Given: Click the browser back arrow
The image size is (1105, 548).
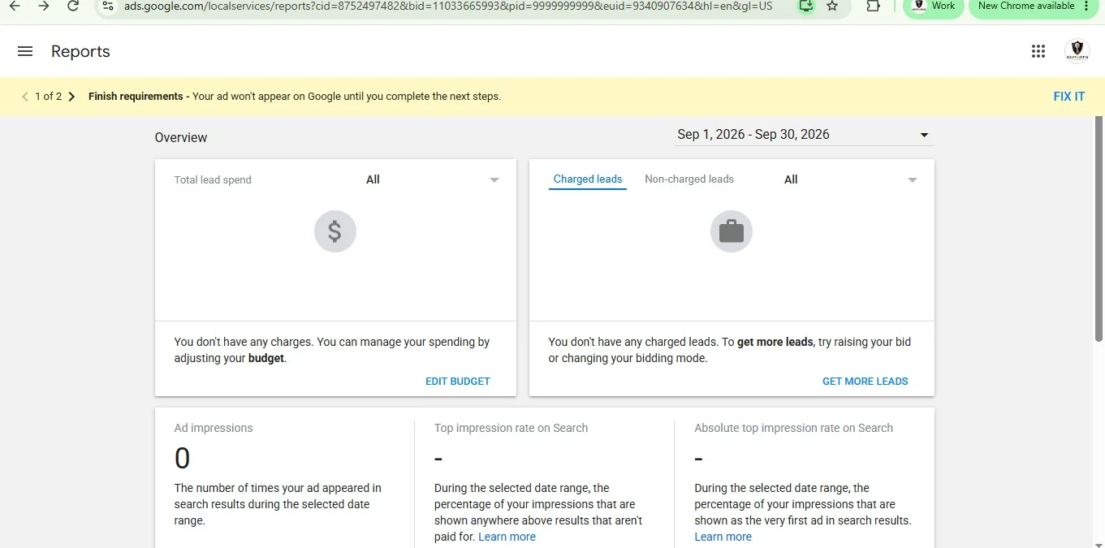Looking at the screenshot, I should [x=14, y=6].
